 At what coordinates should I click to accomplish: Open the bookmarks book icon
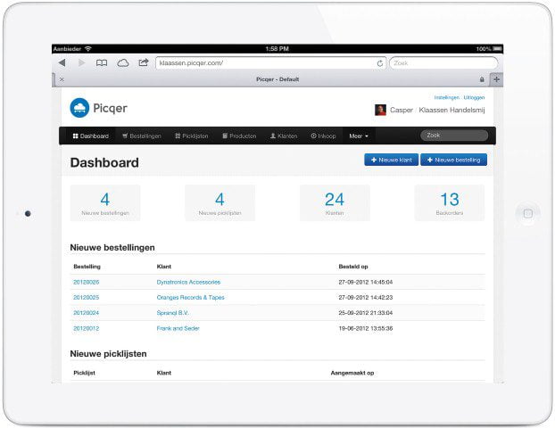click(x=102, y=63)
